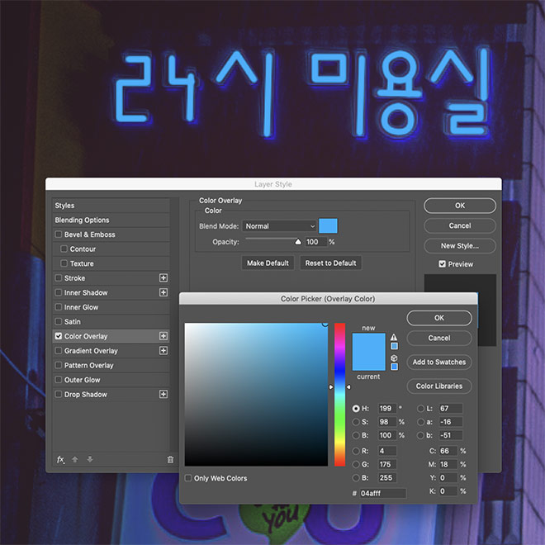Add another Stroke effect via plus icon
Image resolution: width=545 pixels, height=545 pixels.
pyautogui.click(x=163, y=277)
